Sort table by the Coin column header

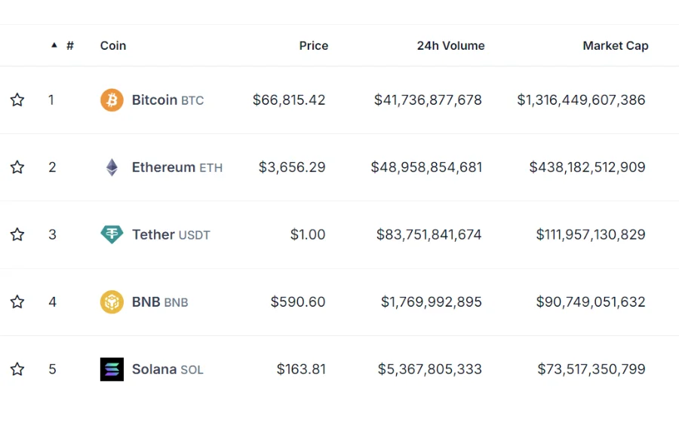pyautogui.click(x=113, y=45)
